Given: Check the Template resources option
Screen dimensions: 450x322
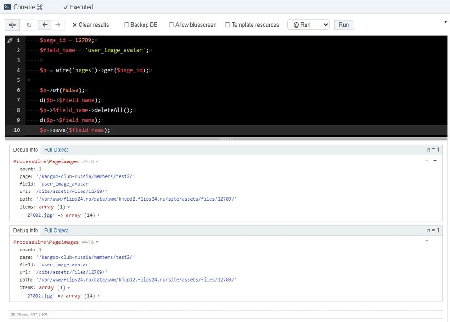Looking at the screenshot, I should (x=228, y=25).
